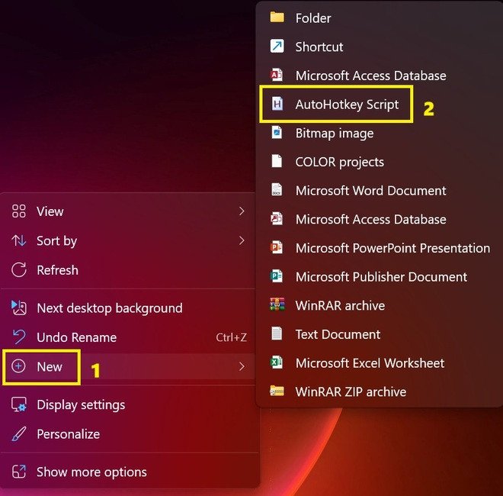Create a new Text Document
The width and height of the screenshot is (503, 496).
pyautogui.click(x=379, y=334)
